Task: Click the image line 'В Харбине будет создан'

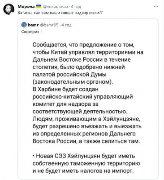Action: [x=65, y=89]
